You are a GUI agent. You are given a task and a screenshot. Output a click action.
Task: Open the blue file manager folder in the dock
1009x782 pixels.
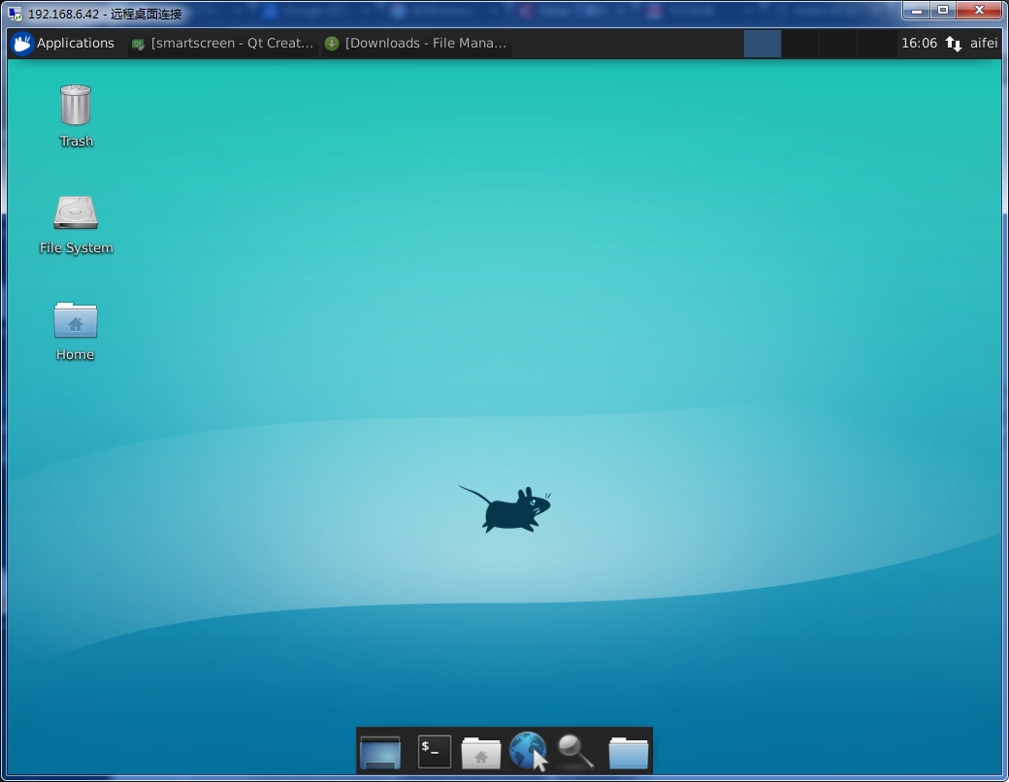click(x=628, y=750)
